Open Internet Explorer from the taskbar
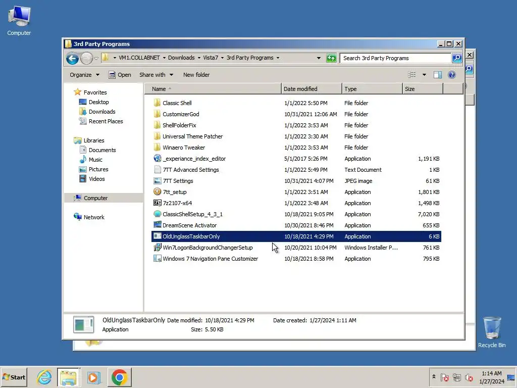The height and width of the screenshot is (388, 517). pos(44,377)
